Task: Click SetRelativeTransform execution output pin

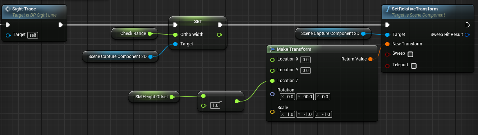Action: pos(468,25)
